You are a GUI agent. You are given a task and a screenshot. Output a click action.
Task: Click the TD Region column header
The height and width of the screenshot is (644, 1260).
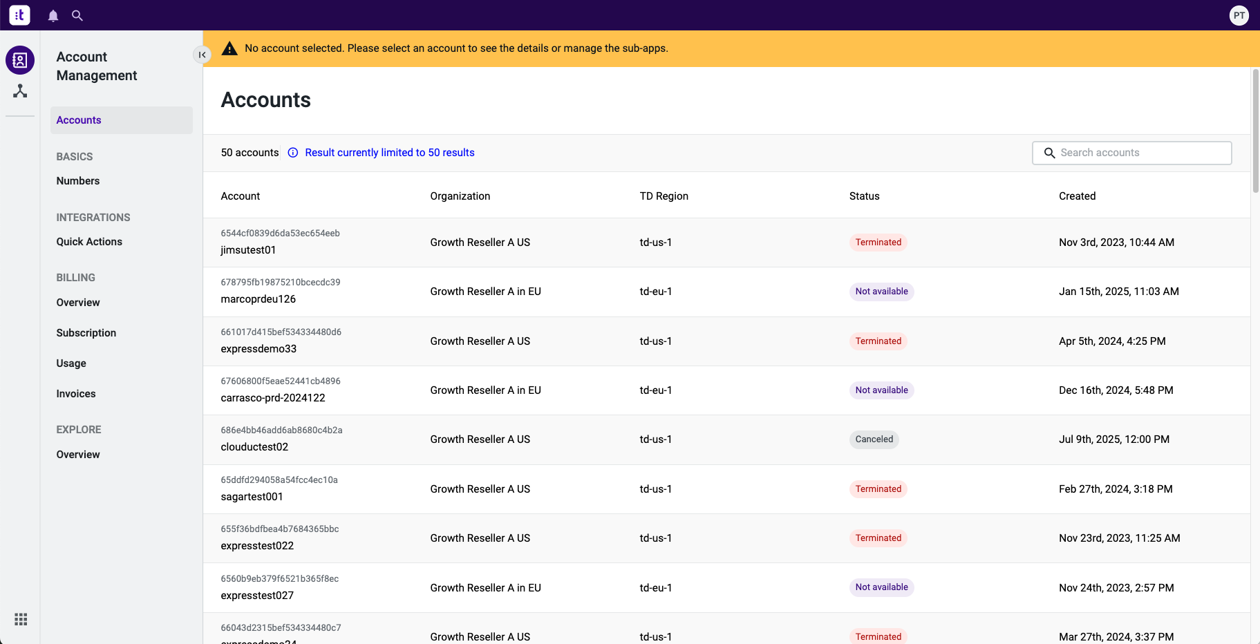coord(664,196)
